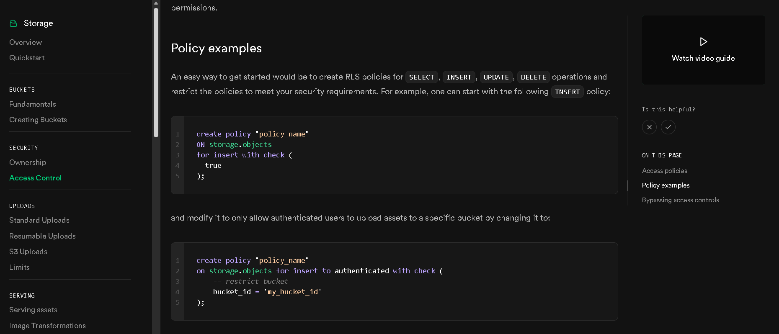Open Image Transformations page
The image size is (779, 334).
click(x=47, y=326)
